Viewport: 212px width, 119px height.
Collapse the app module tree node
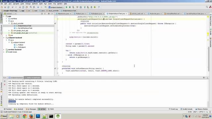[x=4, y=16]
